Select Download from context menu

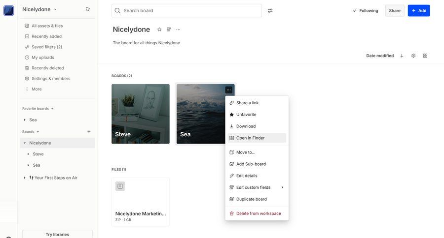click(x=257, y=126)
